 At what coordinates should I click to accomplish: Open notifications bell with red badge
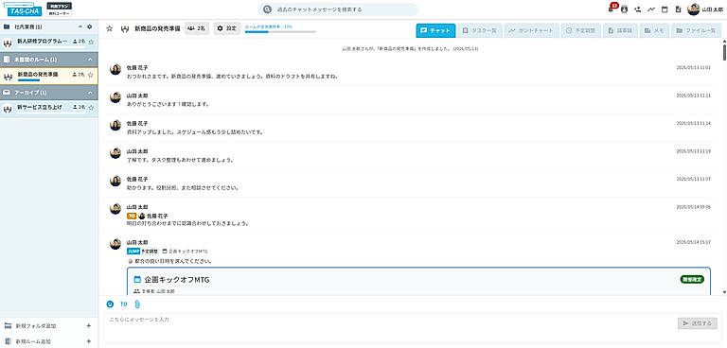coord(612,9)
